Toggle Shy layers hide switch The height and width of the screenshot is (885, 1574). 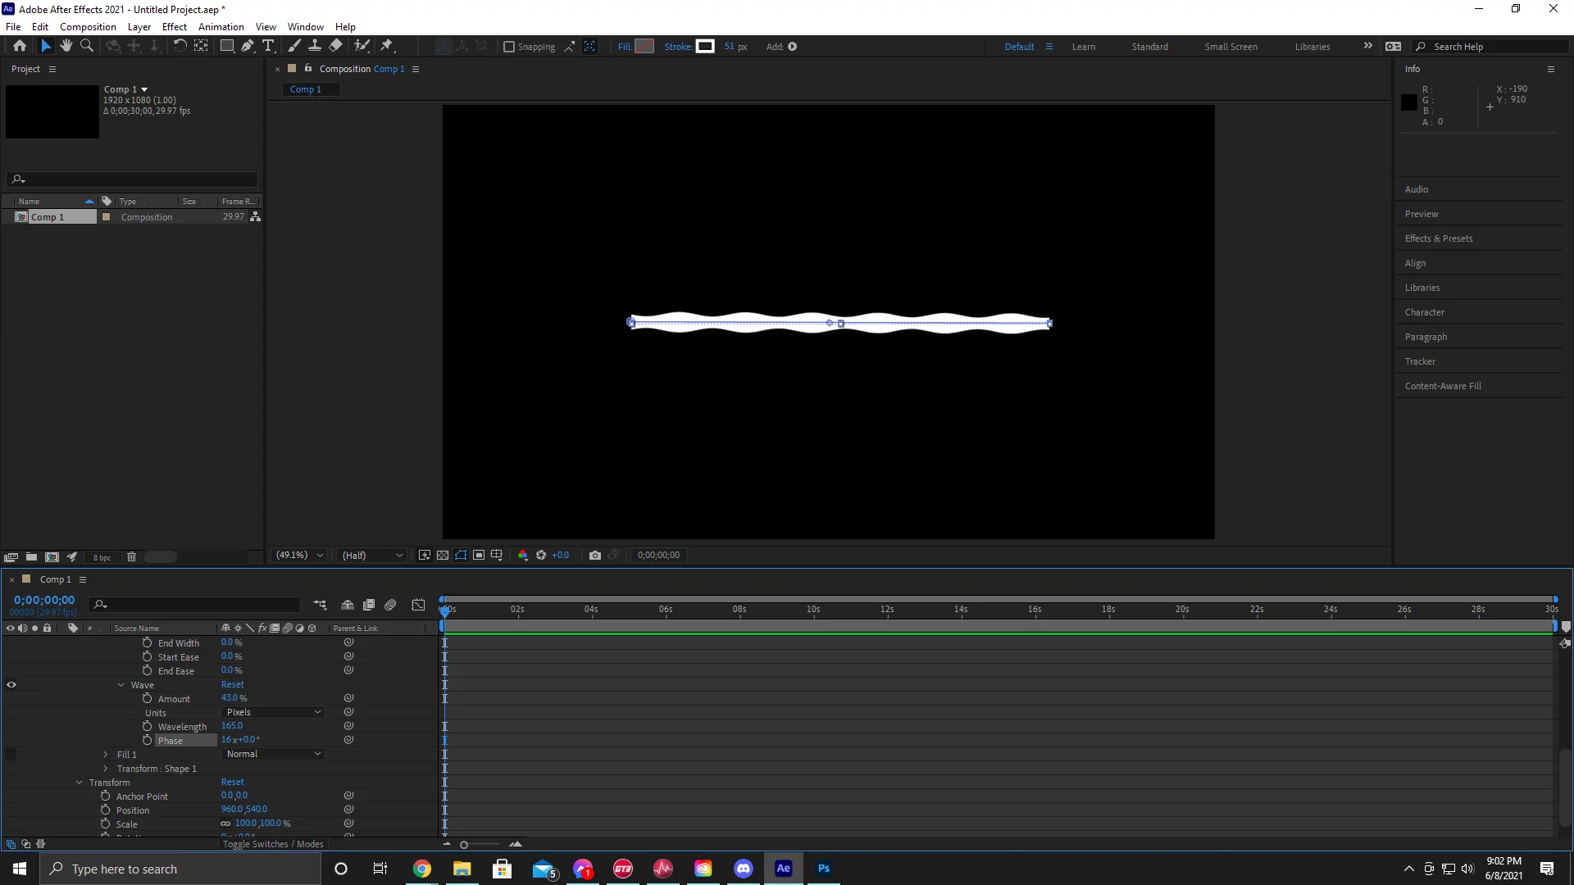348,605
